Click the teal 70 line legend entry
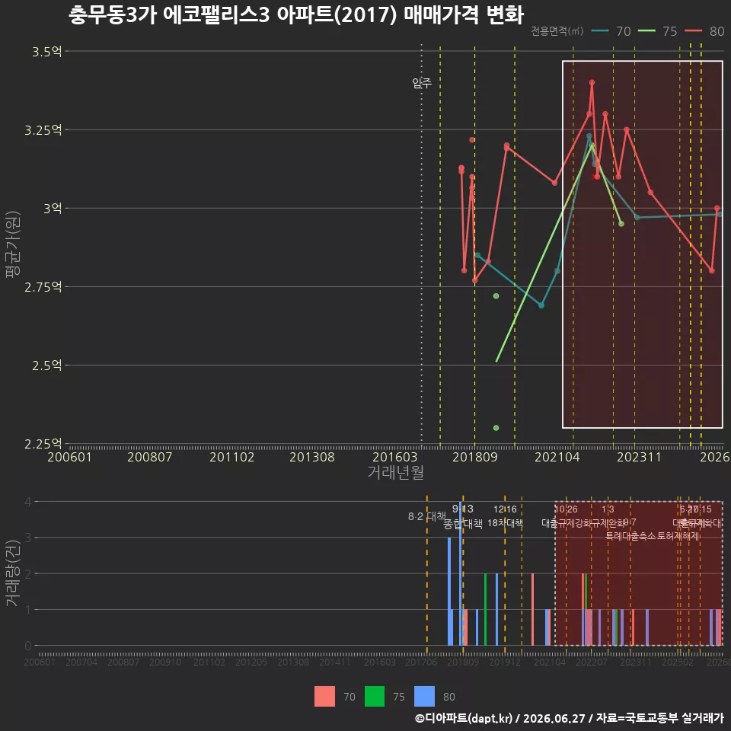Image resolution: width=731 pixels, height=731 pixels. pyautogui.click(x=611, y=31)
